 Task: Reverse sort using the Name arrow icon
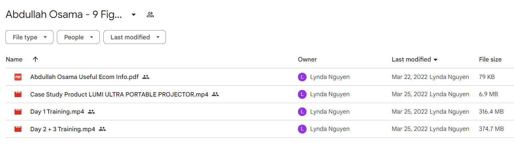point(36,59)
